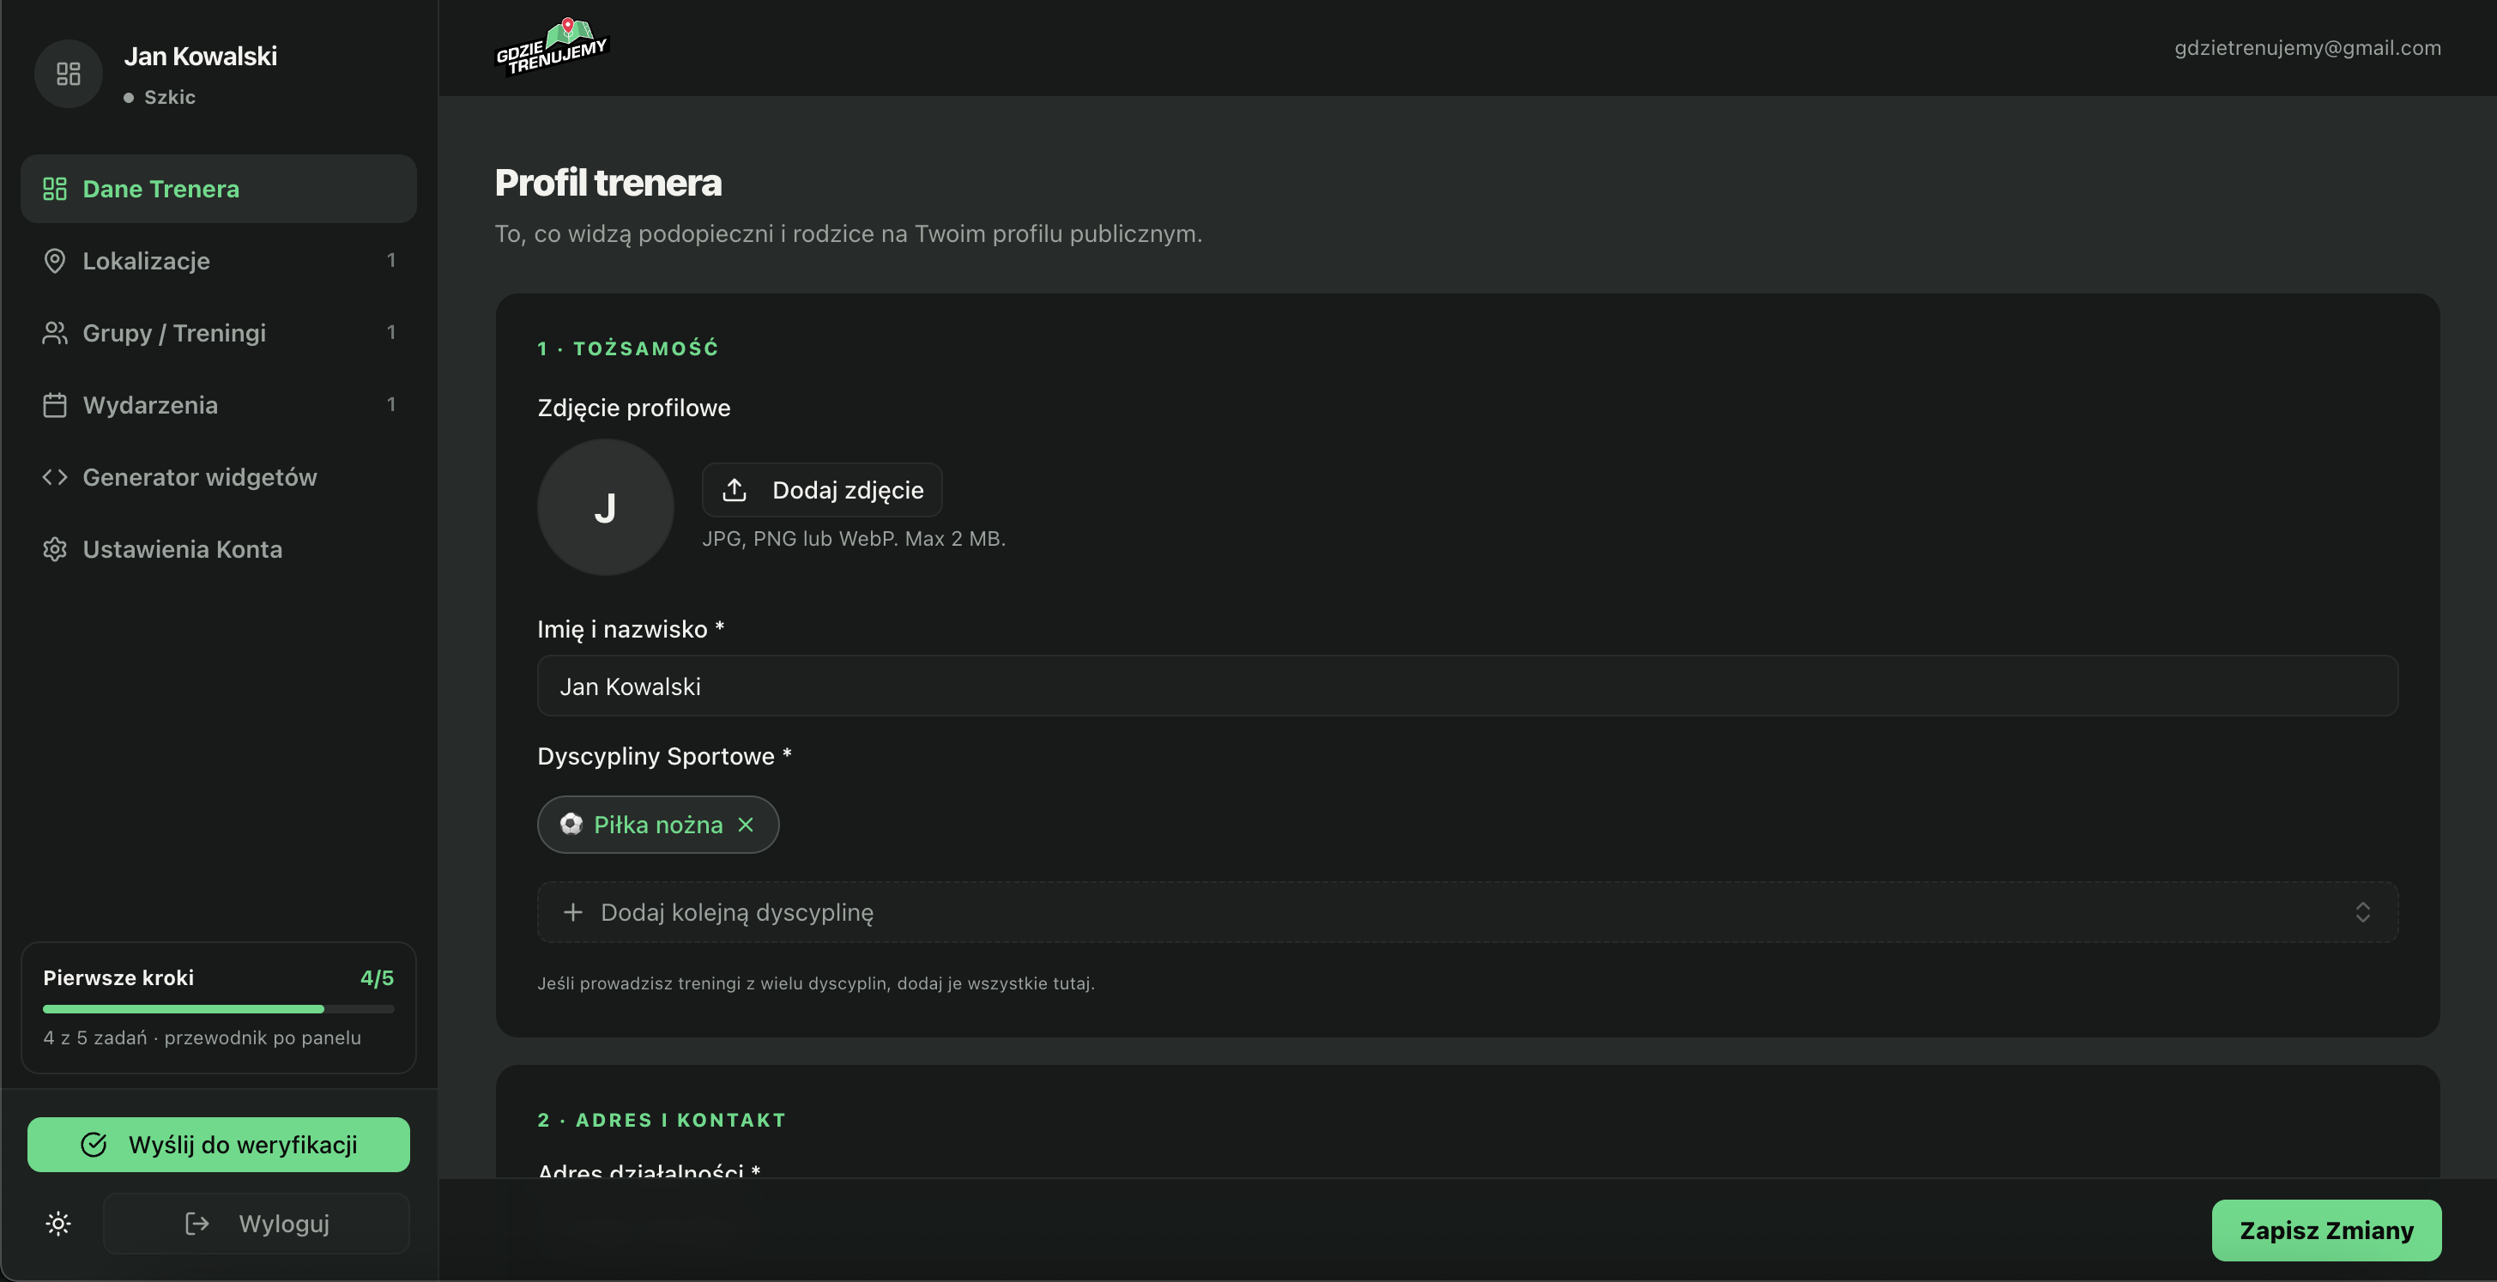Click Wyślij do weryfikacji button
2497x1282 pixels.
[218, 1145]
